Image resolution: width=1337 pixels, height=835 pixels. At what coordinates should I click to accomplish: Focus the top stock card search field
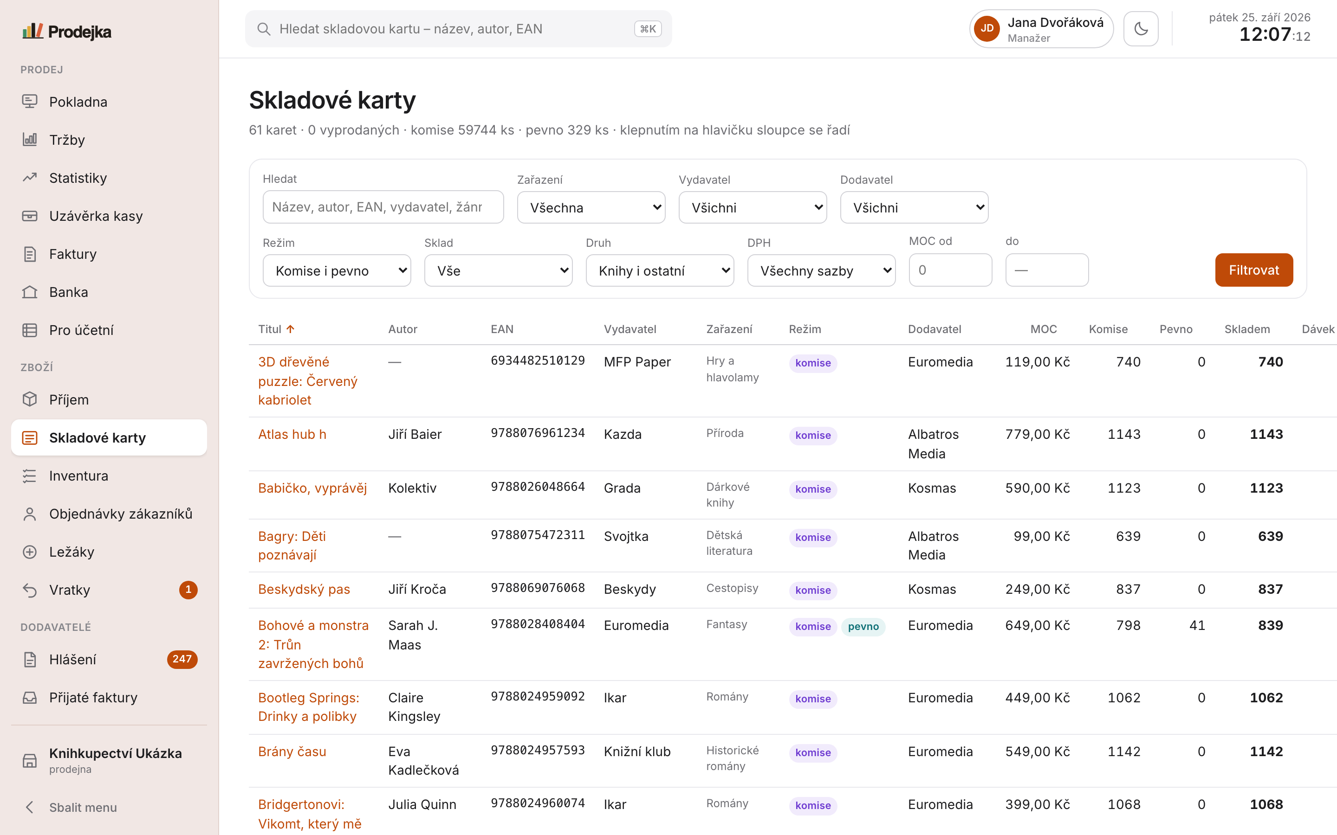coord(459,29)
